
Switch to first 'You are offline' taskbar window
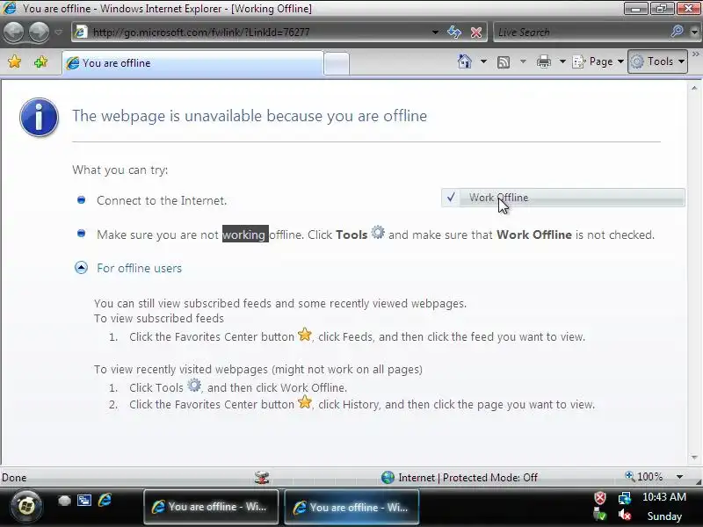211,507
